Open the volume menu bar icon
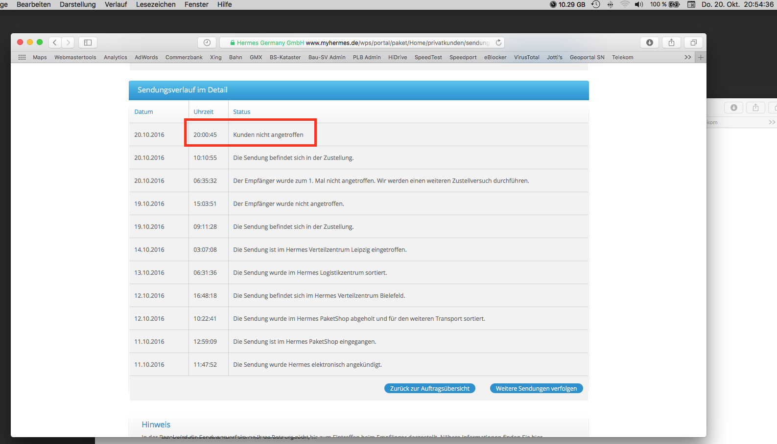This screenshot has width=777, height=444. coord(639,4)
